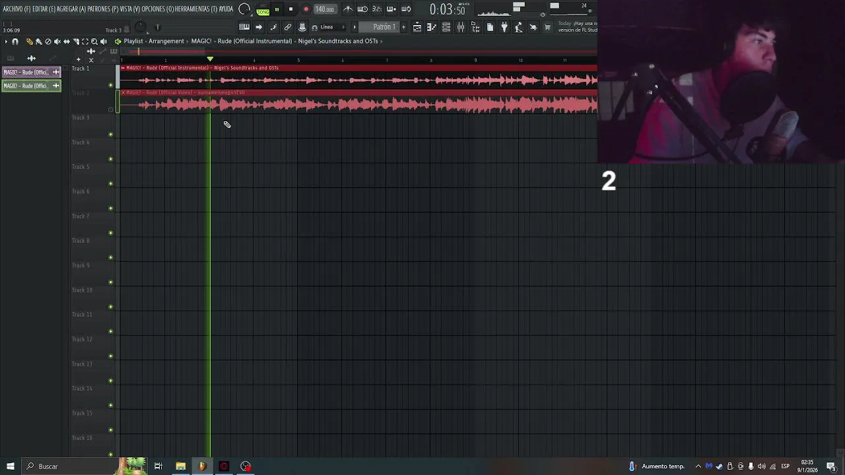Image resolution: width=845 pixels, height=475 pixels.
Task: Toggle wait for input before recording
Action: [362, 9]
